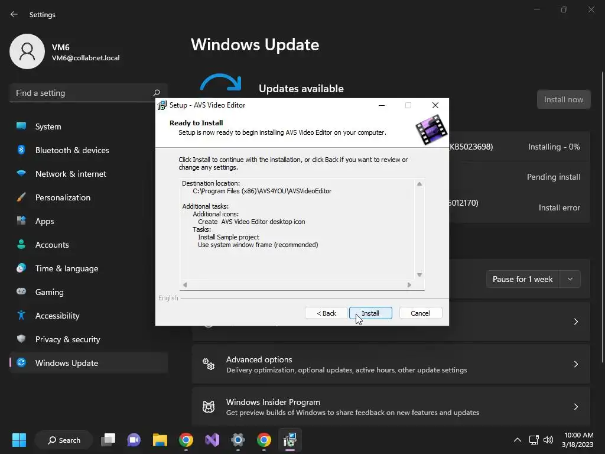The height and width of the screenshot is (454, 605).
Task: Click the Gaming controller icon
Action: point(21,291)
